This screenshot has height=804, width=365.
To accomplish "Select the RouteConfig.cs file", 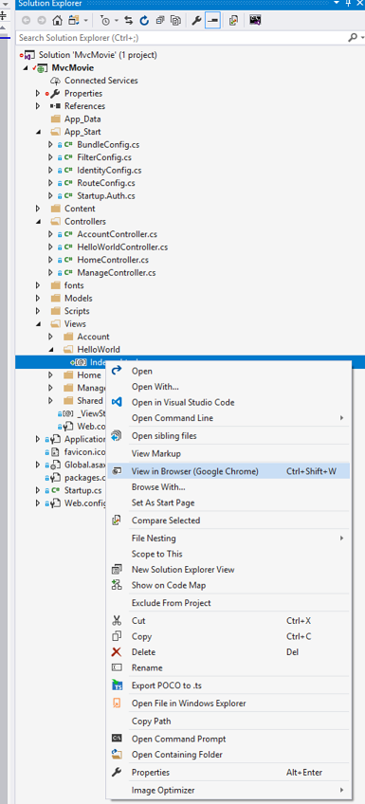I will (106, 183).
